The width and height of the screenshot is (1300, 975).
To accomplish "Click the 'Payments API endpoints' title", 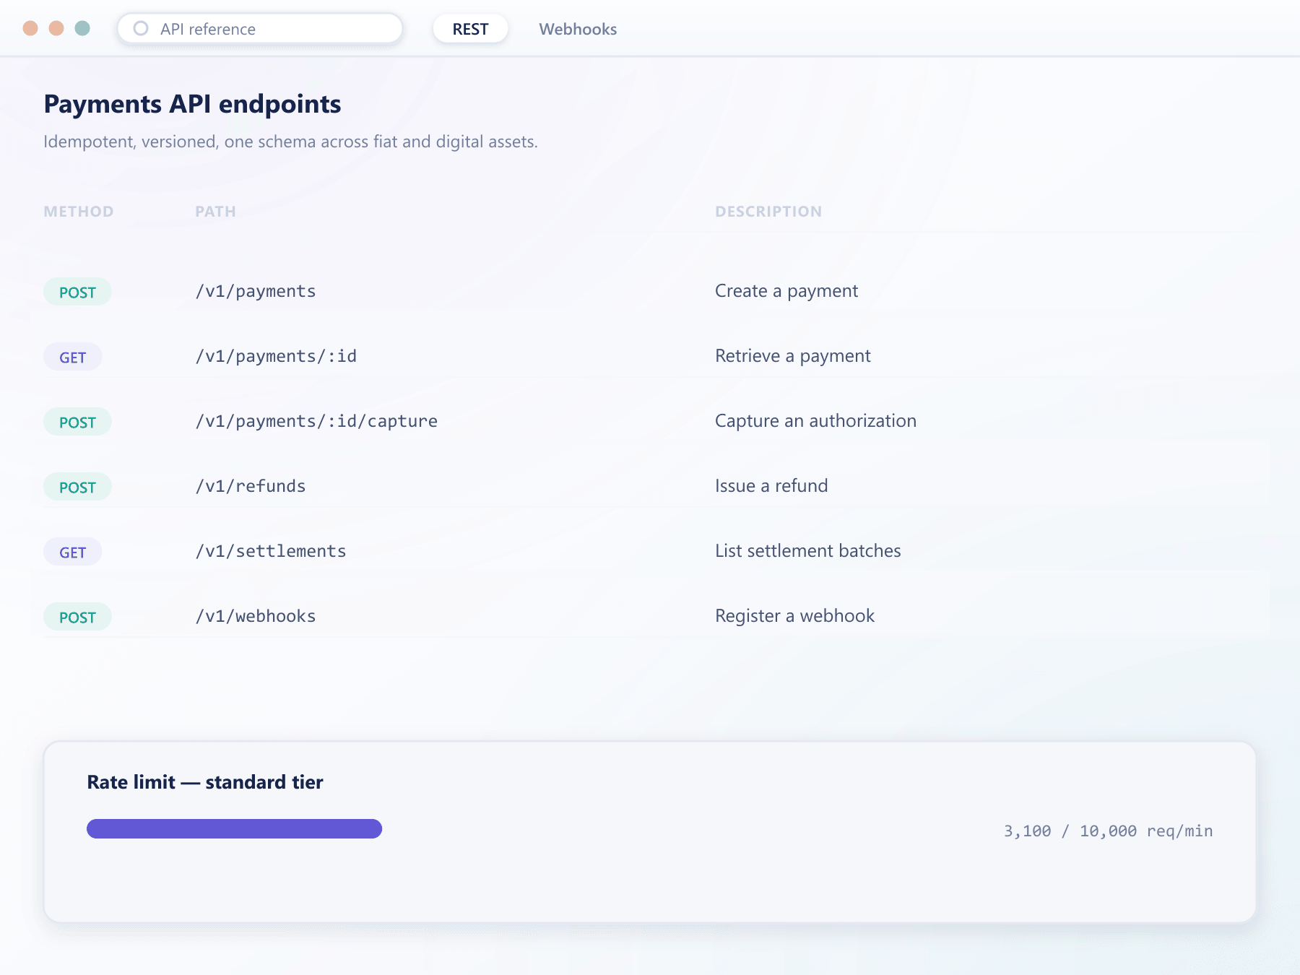I will coord(192,104).
